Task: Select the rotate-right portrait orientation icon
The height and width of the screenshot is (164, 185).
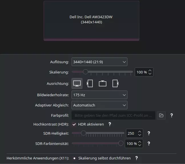Action: click(x=115, y=83)
